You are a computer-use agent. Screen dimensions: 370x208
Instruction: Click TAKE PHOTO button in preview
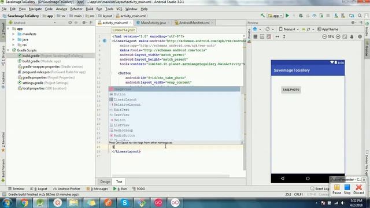pos(291,90)
